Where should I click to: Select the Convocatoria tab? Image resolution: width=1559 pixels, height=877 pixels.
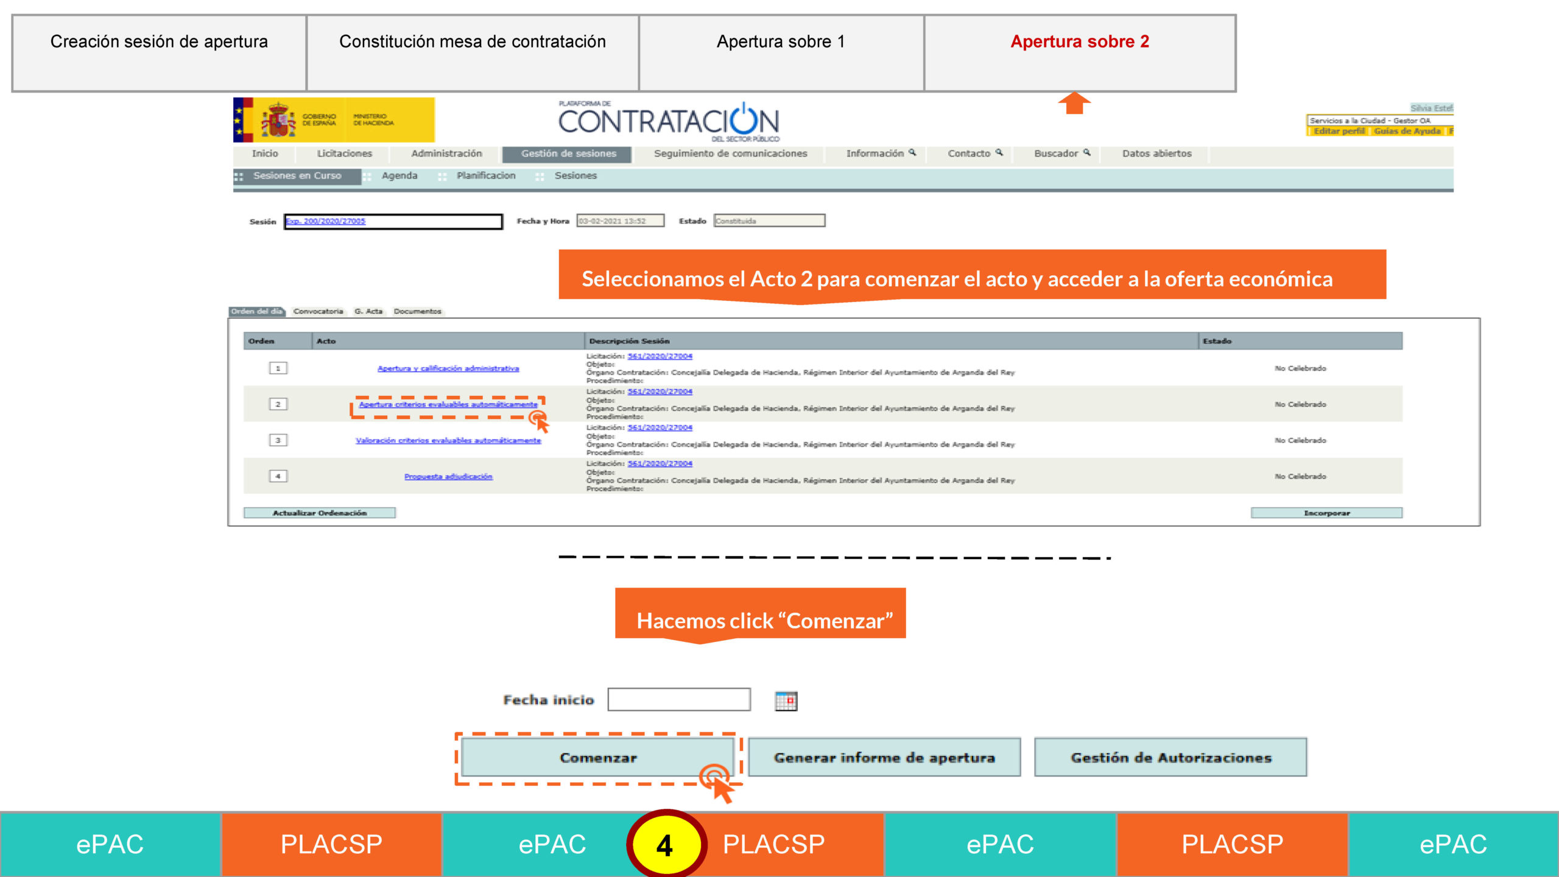(x=318, y=311)
